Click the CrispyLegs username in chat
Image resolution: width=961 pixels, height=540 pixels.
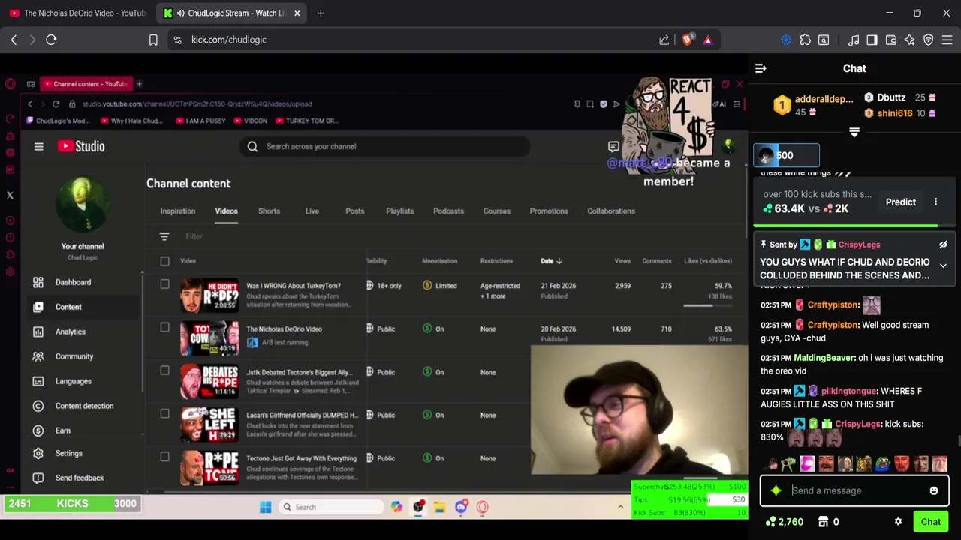click(x=857, y=424)
